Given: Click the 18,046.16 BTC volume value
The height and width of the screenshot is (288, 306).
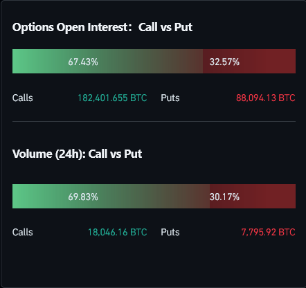Looking at the screenshot, I should (x=118, y=232).
